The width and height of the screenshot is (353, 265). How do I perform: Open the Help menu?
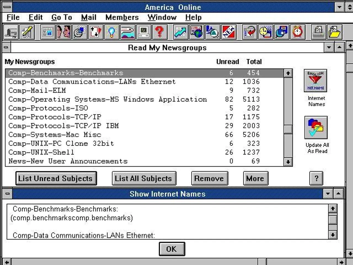193,17
